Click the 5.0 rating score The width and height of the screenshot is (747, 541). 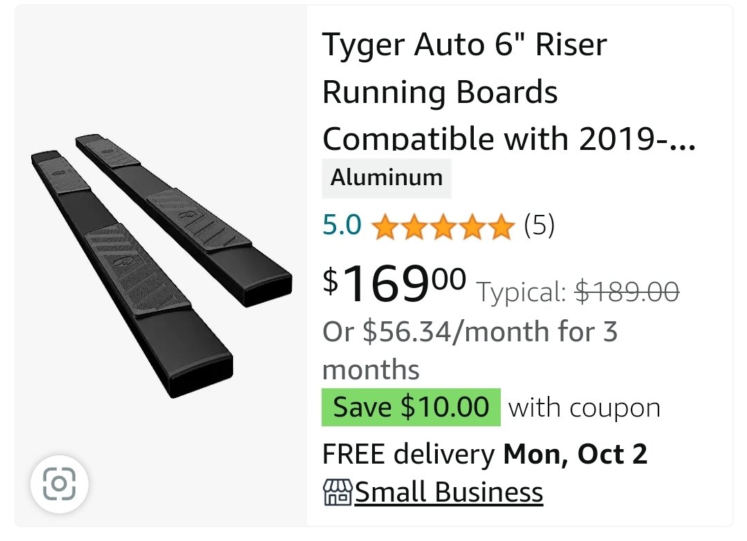tap(342, 225)
